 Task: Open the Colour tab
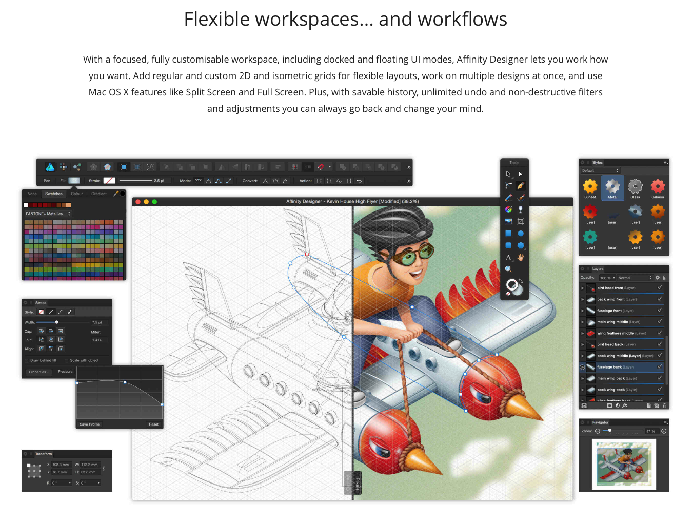pyautogui.click(x=77, y=194)
